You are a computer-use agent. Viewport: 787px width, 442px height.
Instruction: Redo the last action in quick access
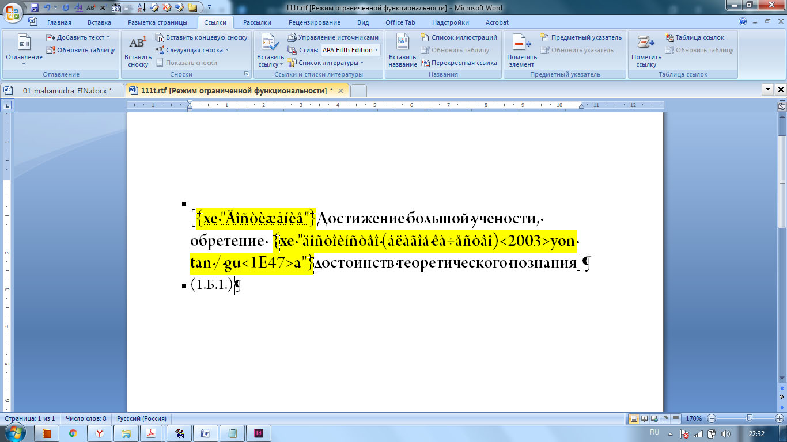point(66,7)
